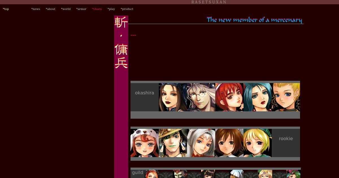Select dark-haired woman portrait in okashira row
This screenshot has width=339, height=178.
[x=173, y=97]
